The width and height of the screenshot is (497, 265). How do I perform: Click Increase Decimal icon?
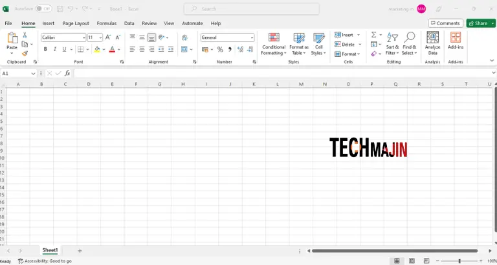coord(240,49)
